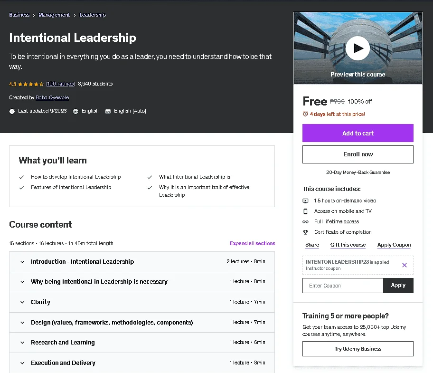This screenshot has height=373, width=433.
Task: Click the Intentional Leadership course title
Action: [73, 38]
